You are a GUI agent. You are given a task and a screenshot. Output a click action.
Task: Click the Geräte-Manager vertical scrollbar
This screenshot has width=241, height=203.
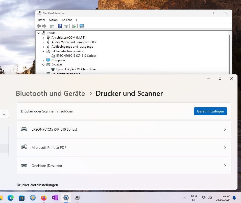(230, 54)
